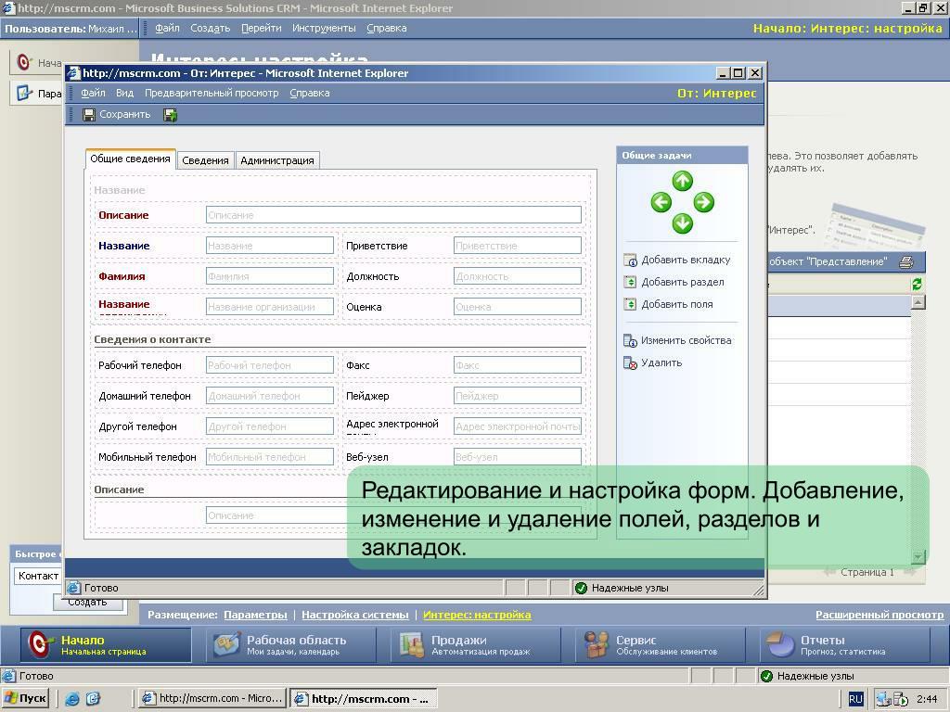
Task: Click the Начало navigation button
Action: point(106,645)
